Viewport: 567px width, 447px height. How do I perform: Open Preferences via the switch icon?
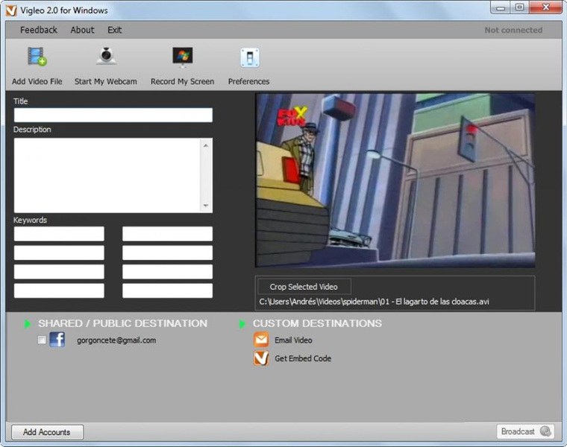click(x=249, y=57)
